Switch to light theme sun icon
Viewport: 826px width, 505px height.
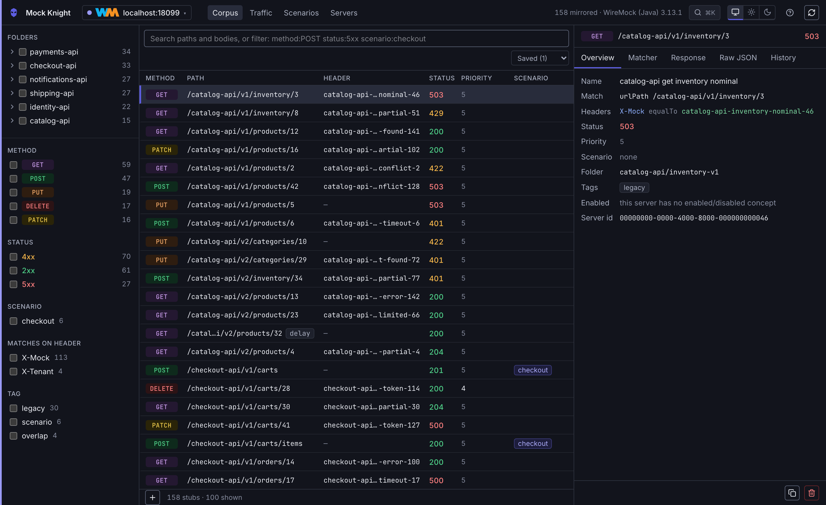(751, 13)
